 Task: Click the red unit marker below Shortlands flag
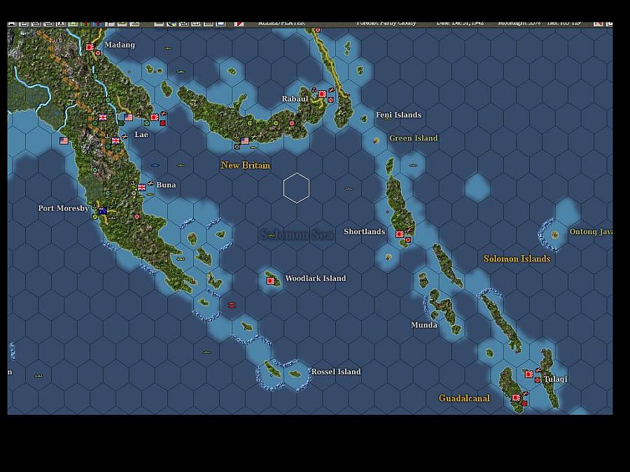point(408,240)
